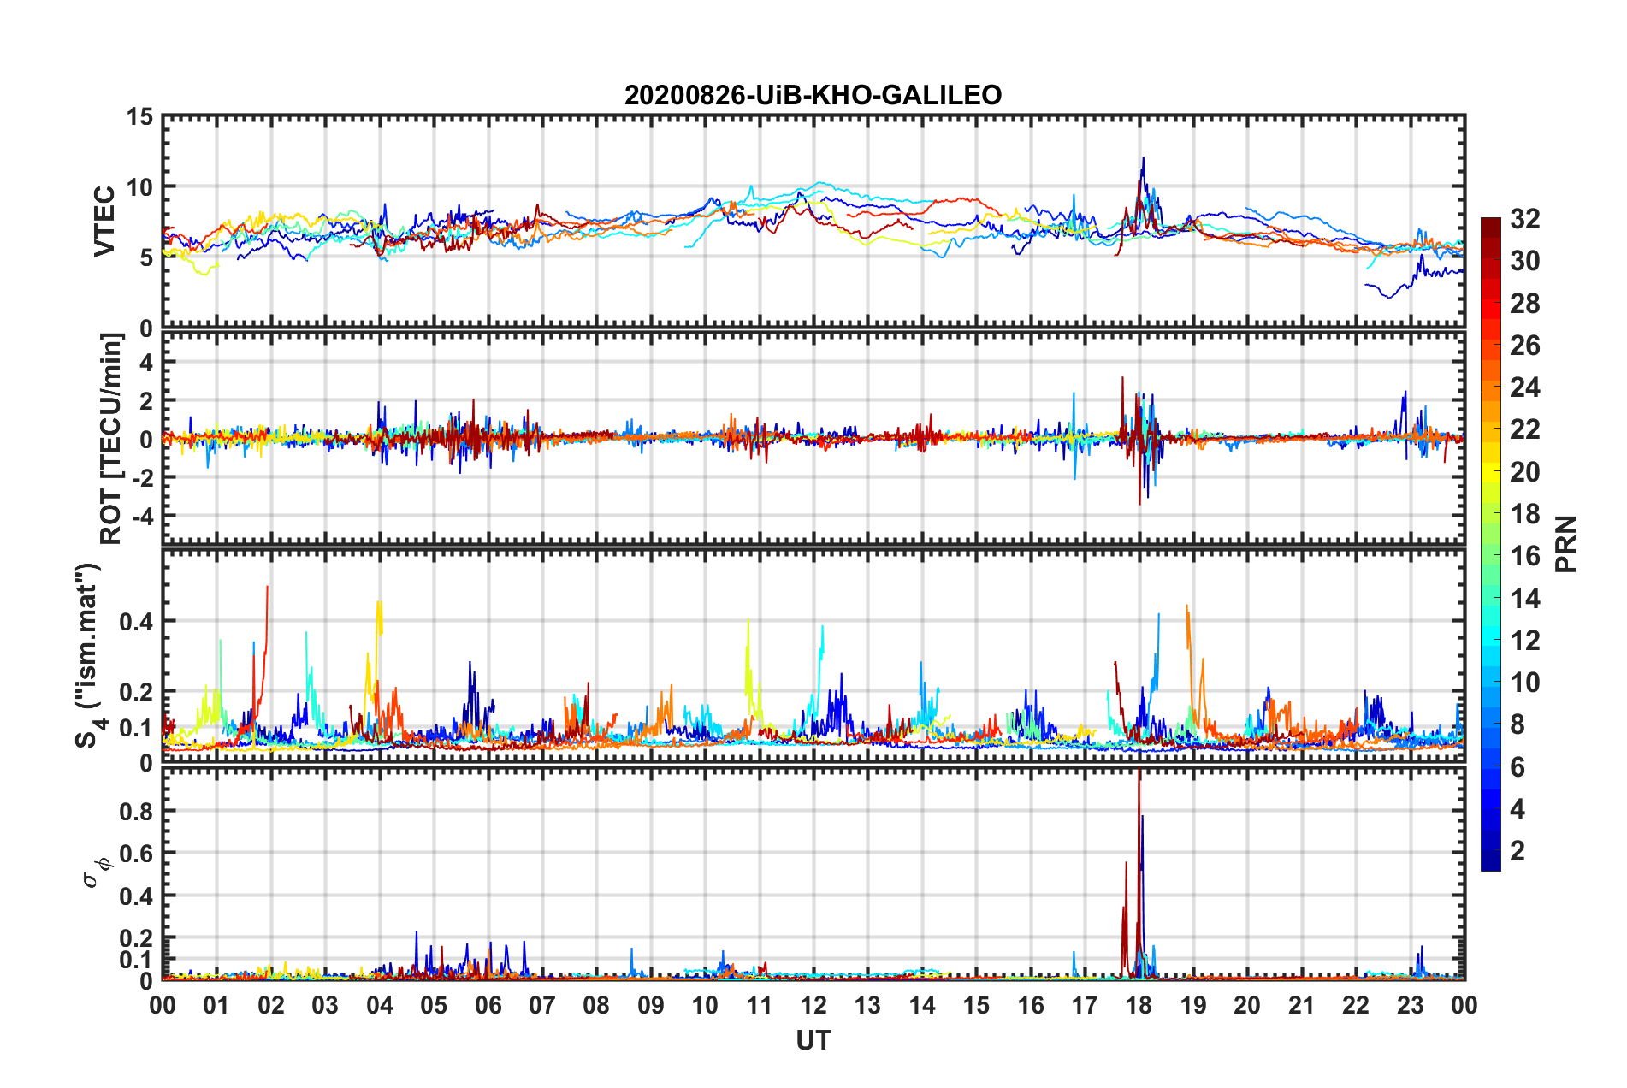Viewport: 1627px width, 1088px height.
Task: Click x-axis tick label 23
Action: [x=1411, y=1005]
